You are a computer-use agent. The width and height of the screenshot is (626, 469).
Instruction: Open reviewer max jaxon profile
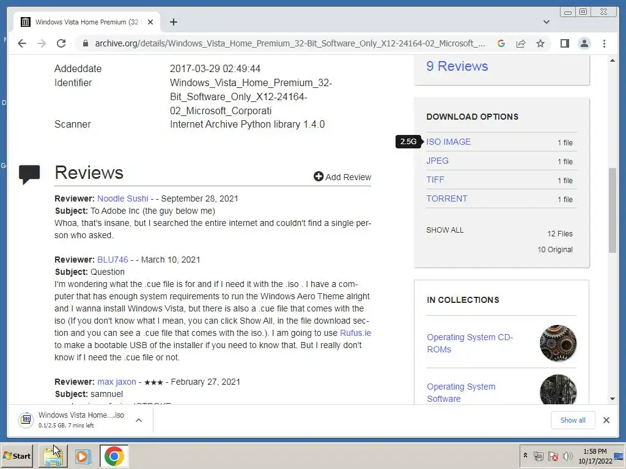pyautogui.click(x=117, y=382)
